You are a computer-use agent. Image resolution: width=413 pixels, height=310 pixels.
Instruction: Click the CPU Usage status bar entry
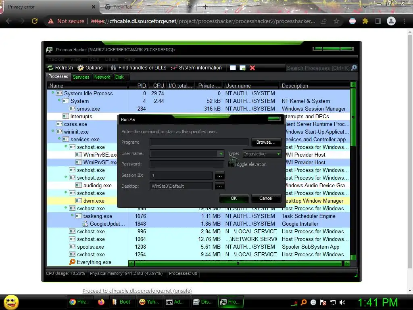pos(66,273)
